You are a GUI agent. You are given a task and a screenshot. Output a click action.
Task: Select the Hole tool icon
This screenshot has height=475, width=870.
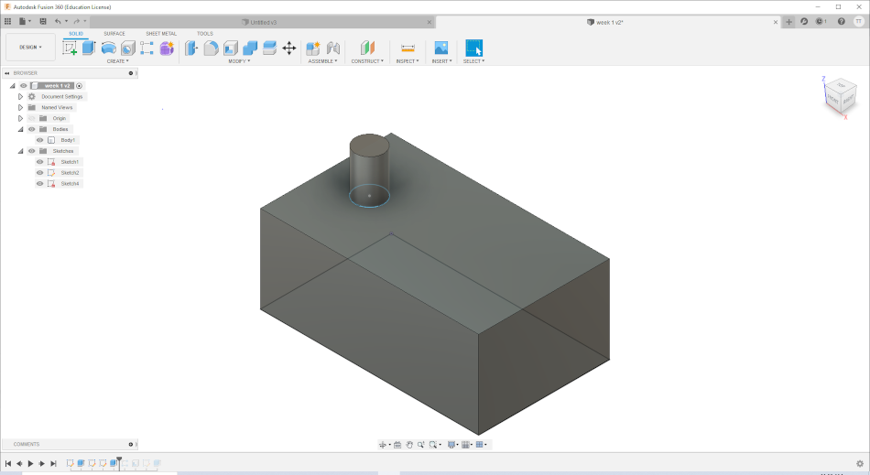(x=127, y=49)
